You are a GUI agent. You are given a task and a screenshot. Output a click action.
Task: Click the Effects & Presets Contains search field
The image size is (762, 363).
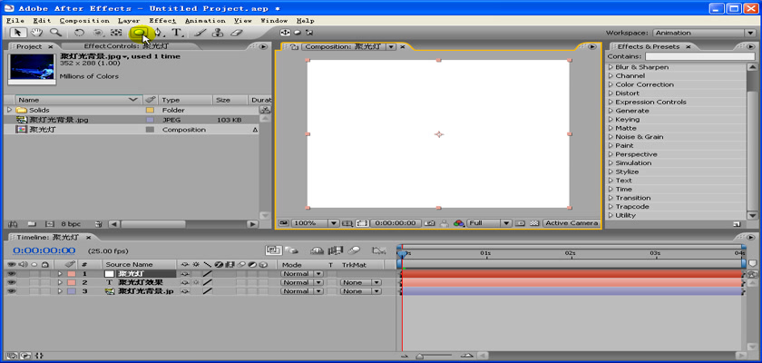[700, 56]
